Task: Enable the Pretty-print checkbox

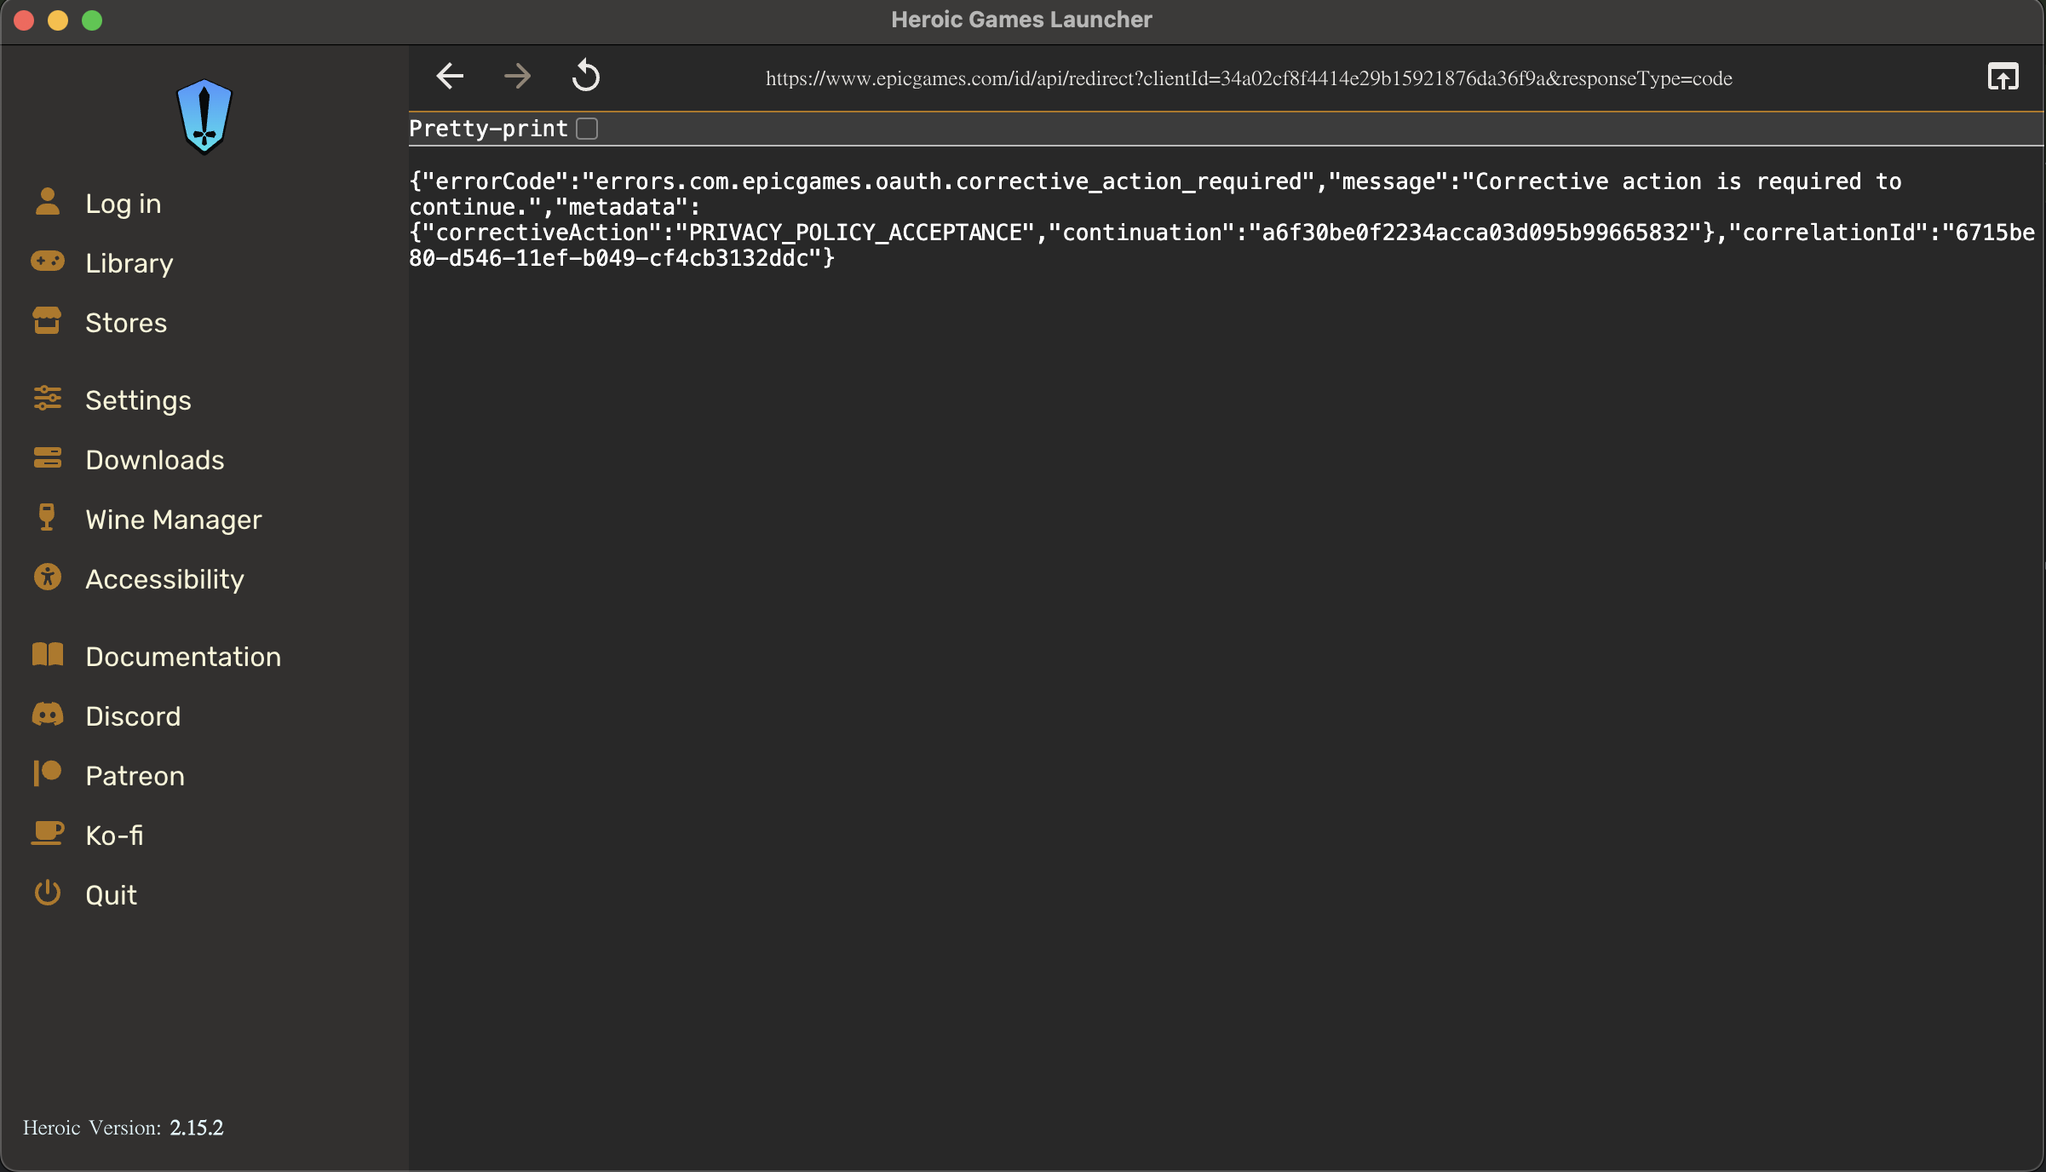Action: 587,129
